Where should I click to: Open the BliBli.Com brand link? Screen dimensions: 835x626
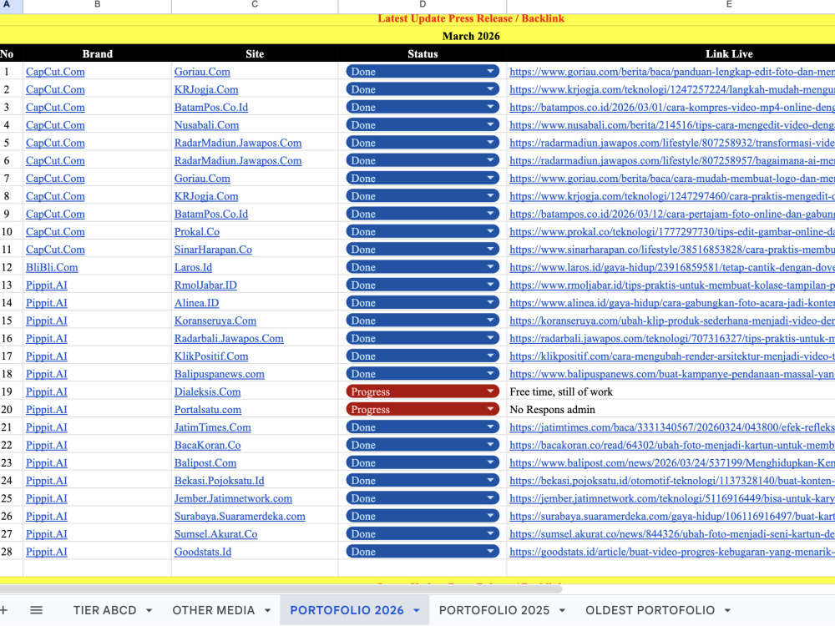(x=52, y=267)
